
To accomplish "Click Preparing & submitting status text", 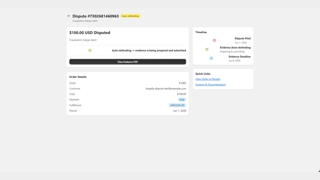I will [x=232, y=52].
